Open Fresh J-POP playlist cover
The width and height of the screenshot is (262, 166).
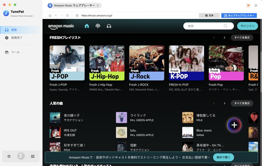[67, 63]
